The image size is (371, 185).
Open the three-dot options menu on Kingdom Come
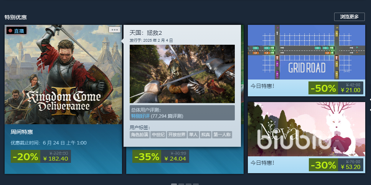pyautogui.click(x=115, y=30)
